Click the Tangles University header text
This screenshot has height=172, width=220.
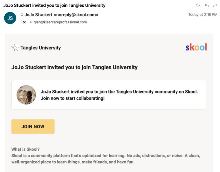[x=41, y=48]
